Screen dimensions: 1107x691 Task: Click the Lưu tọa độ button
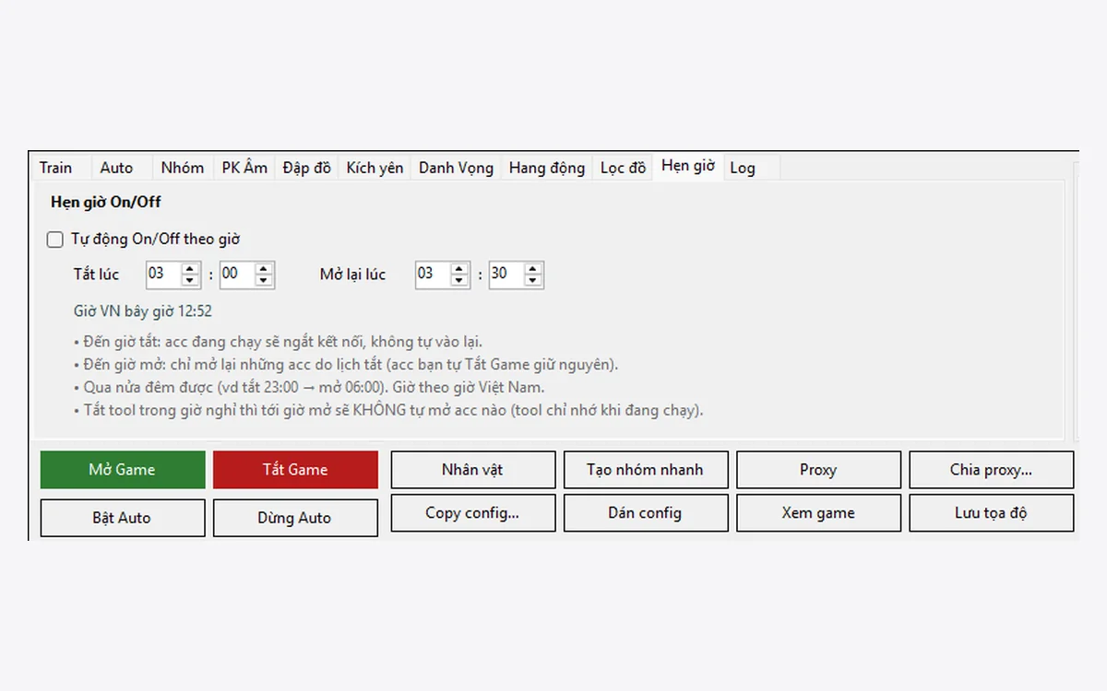point(992,513)
